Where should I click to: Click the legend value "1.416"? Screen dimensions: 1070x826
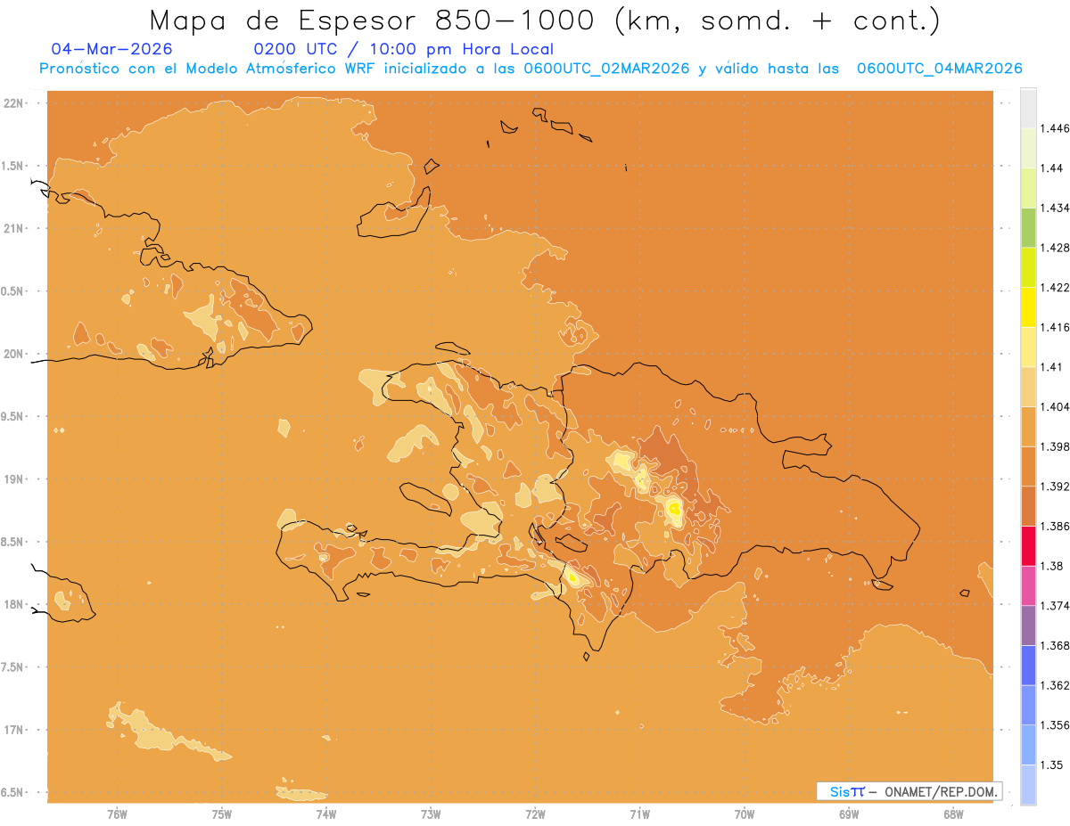point(1055,327)
